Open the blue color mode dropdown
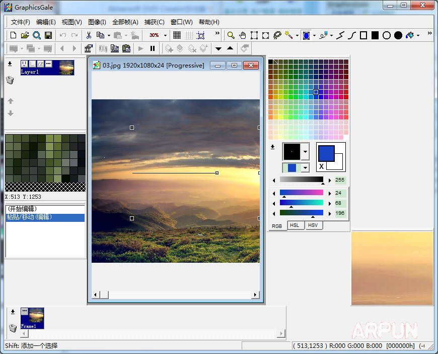Viewport: 438px width, 354px height. point(305,168)
